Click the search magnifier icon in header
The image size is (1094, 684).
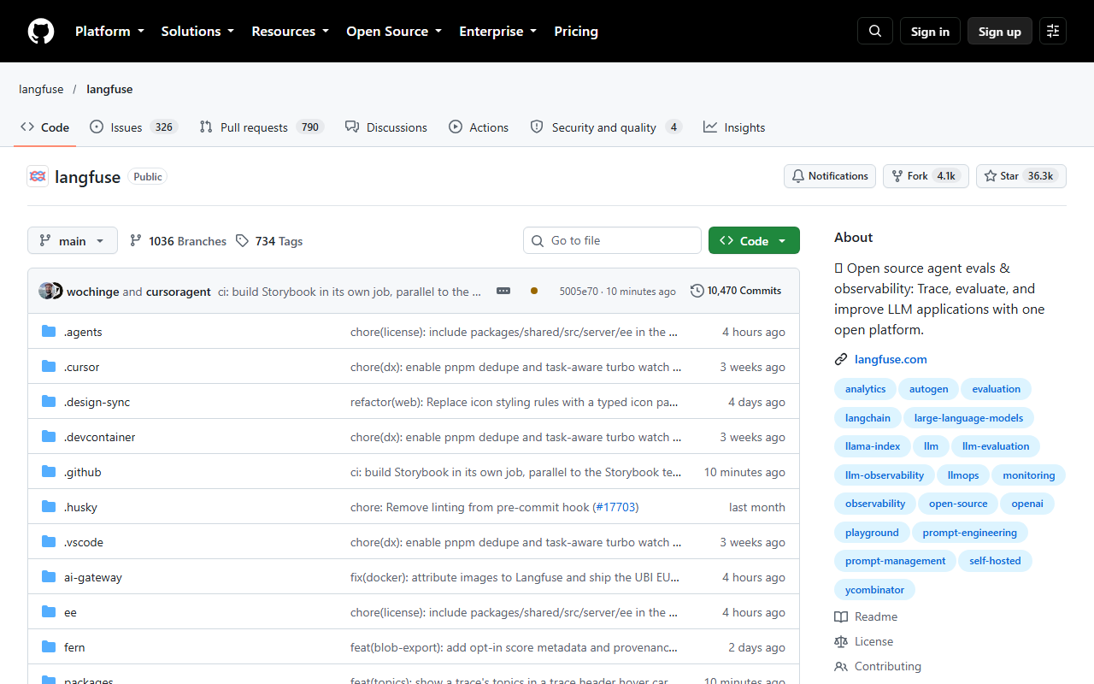click(x=875, y=31)
